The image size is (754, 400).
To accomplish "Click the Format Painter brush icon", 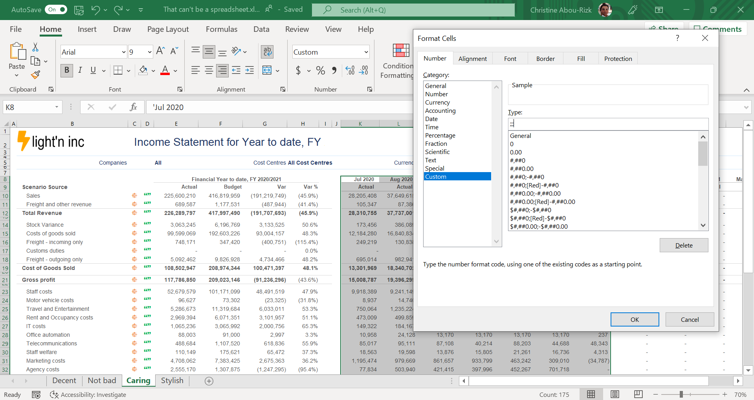I will coord(36,75).
